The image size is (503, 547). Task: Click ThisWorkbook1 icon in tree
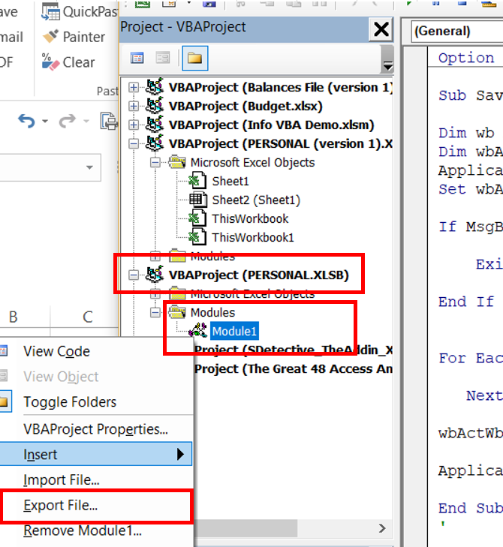tap(197, 237)
